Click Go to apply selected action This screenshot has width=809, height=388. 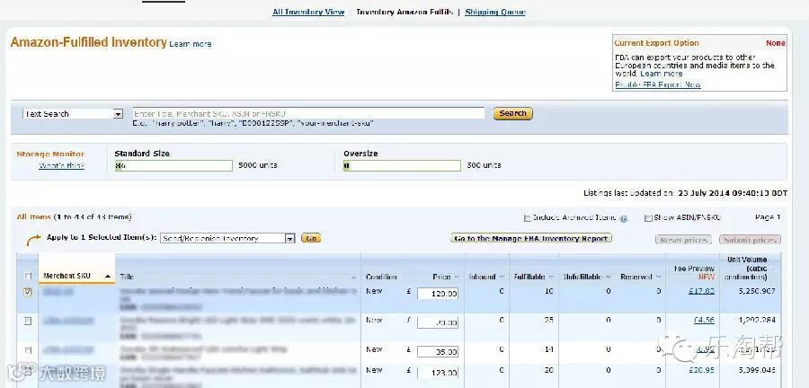[x=311, y=238]
